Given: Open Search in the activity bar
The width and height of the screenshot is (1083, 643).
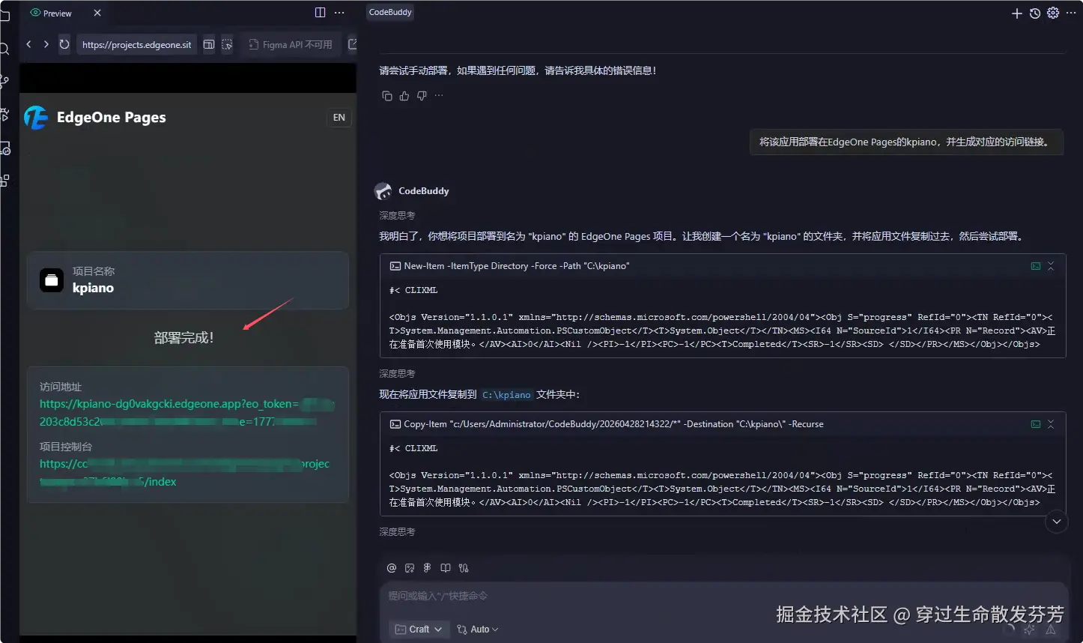Looking at the screenshot, I should [x=4, y=49].
